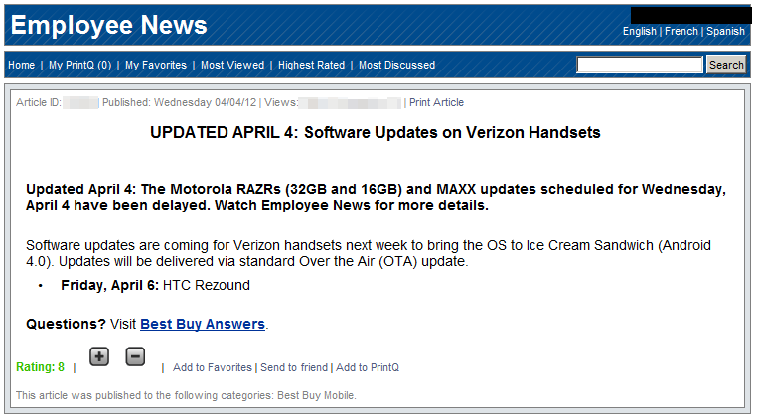Image resolution: width=757 pixels, height=419 pixels.
Task: Click the minus rating icon
Action: coord(135,356)
